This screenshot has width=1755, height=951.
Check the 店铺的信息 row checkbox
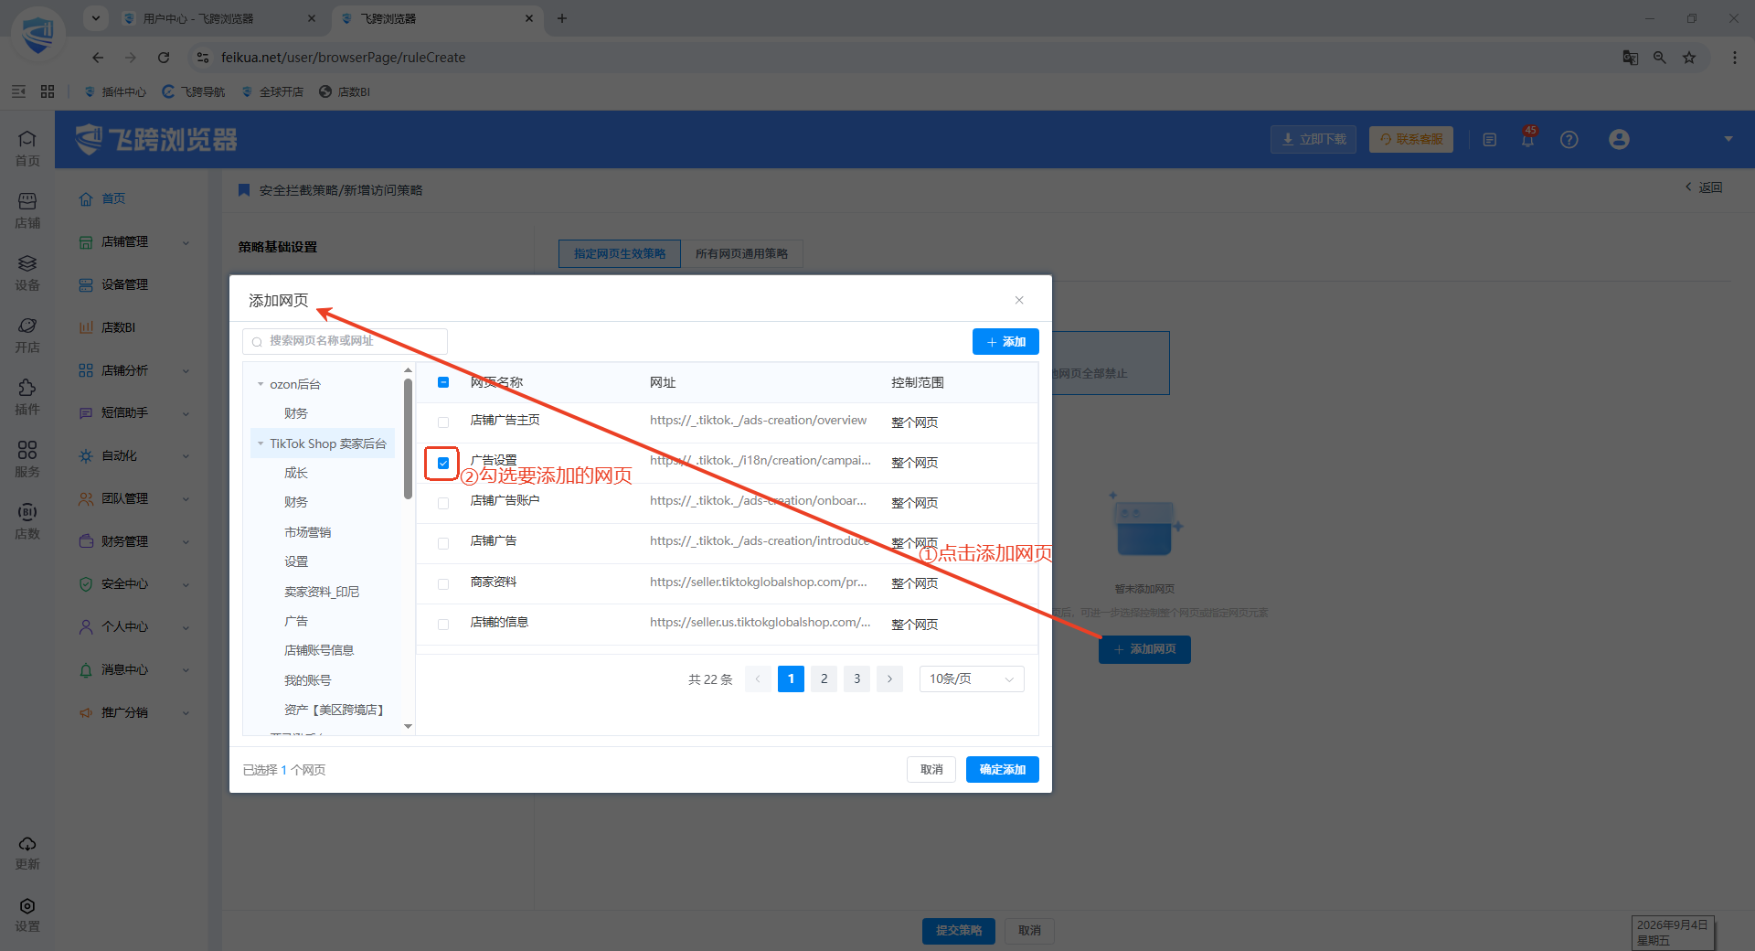tap(443, 624)
